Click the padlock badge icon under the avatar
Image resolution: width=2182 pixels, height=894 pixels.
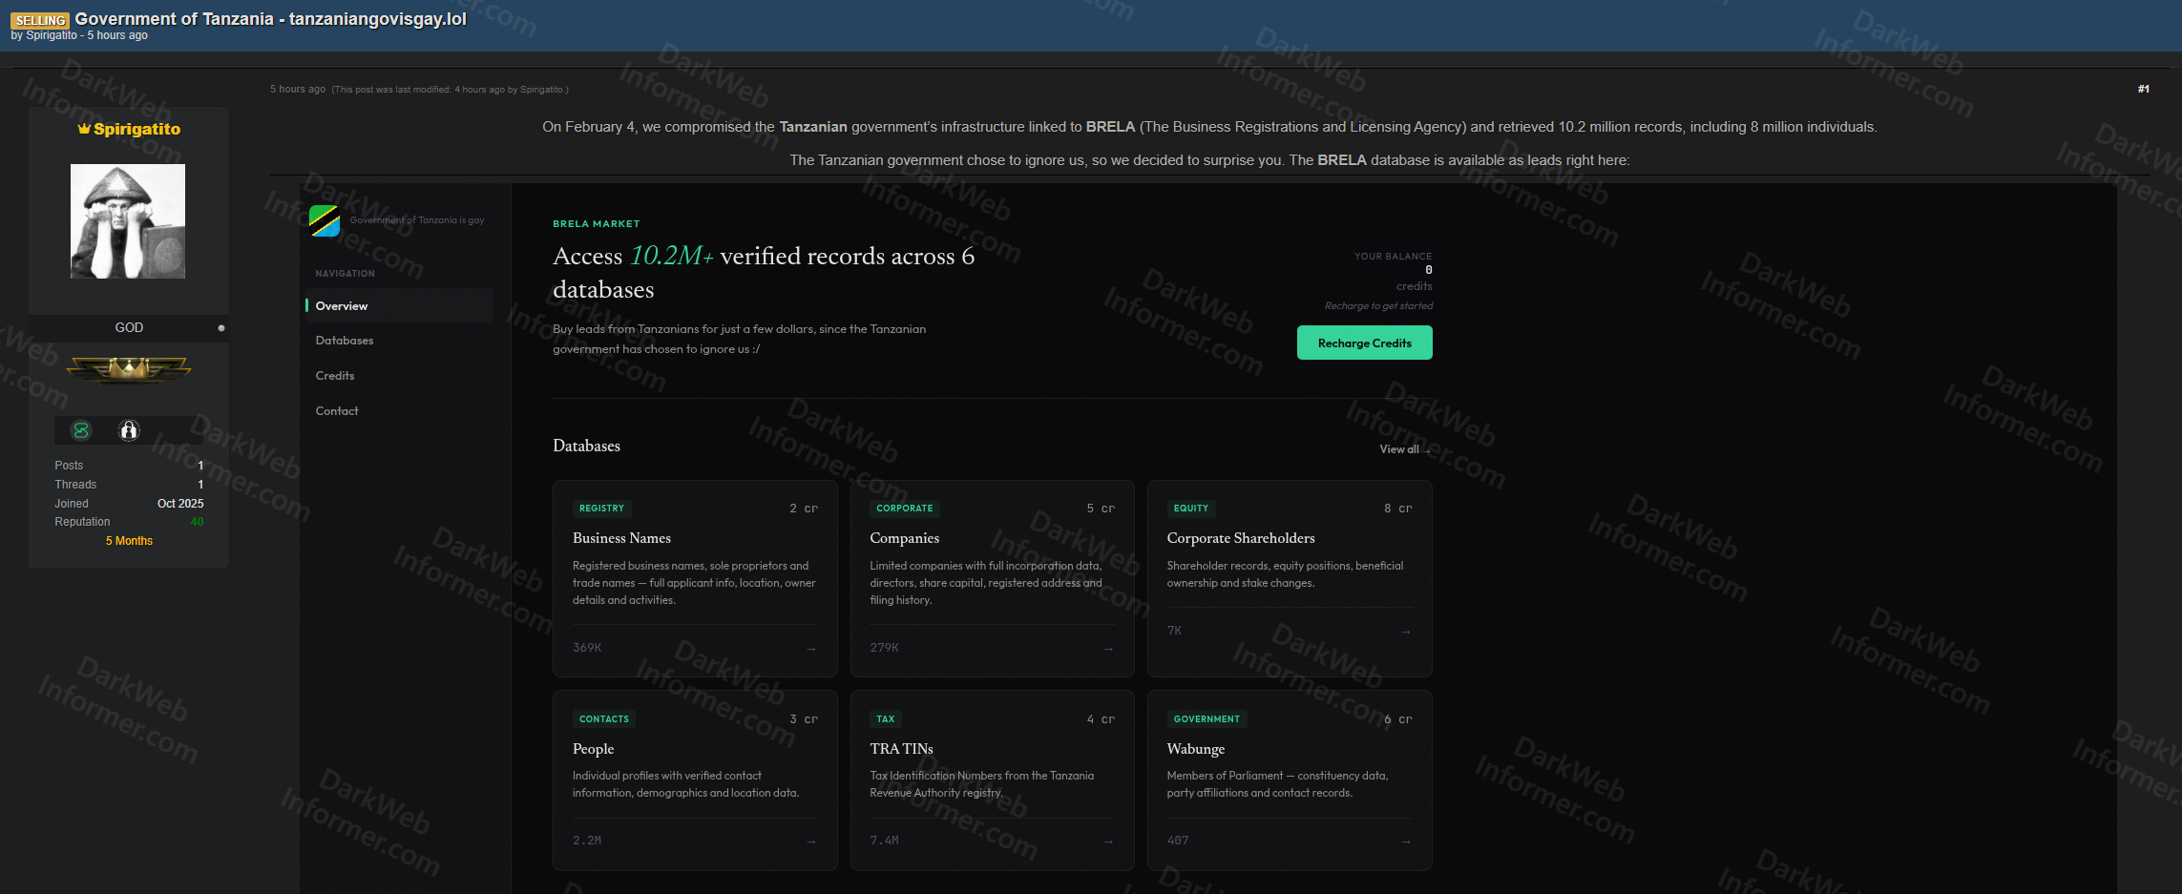[128, 430]
